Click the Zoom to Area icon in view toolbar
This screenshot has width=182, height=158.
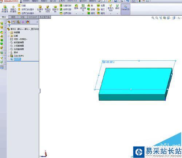click(157, 18)
